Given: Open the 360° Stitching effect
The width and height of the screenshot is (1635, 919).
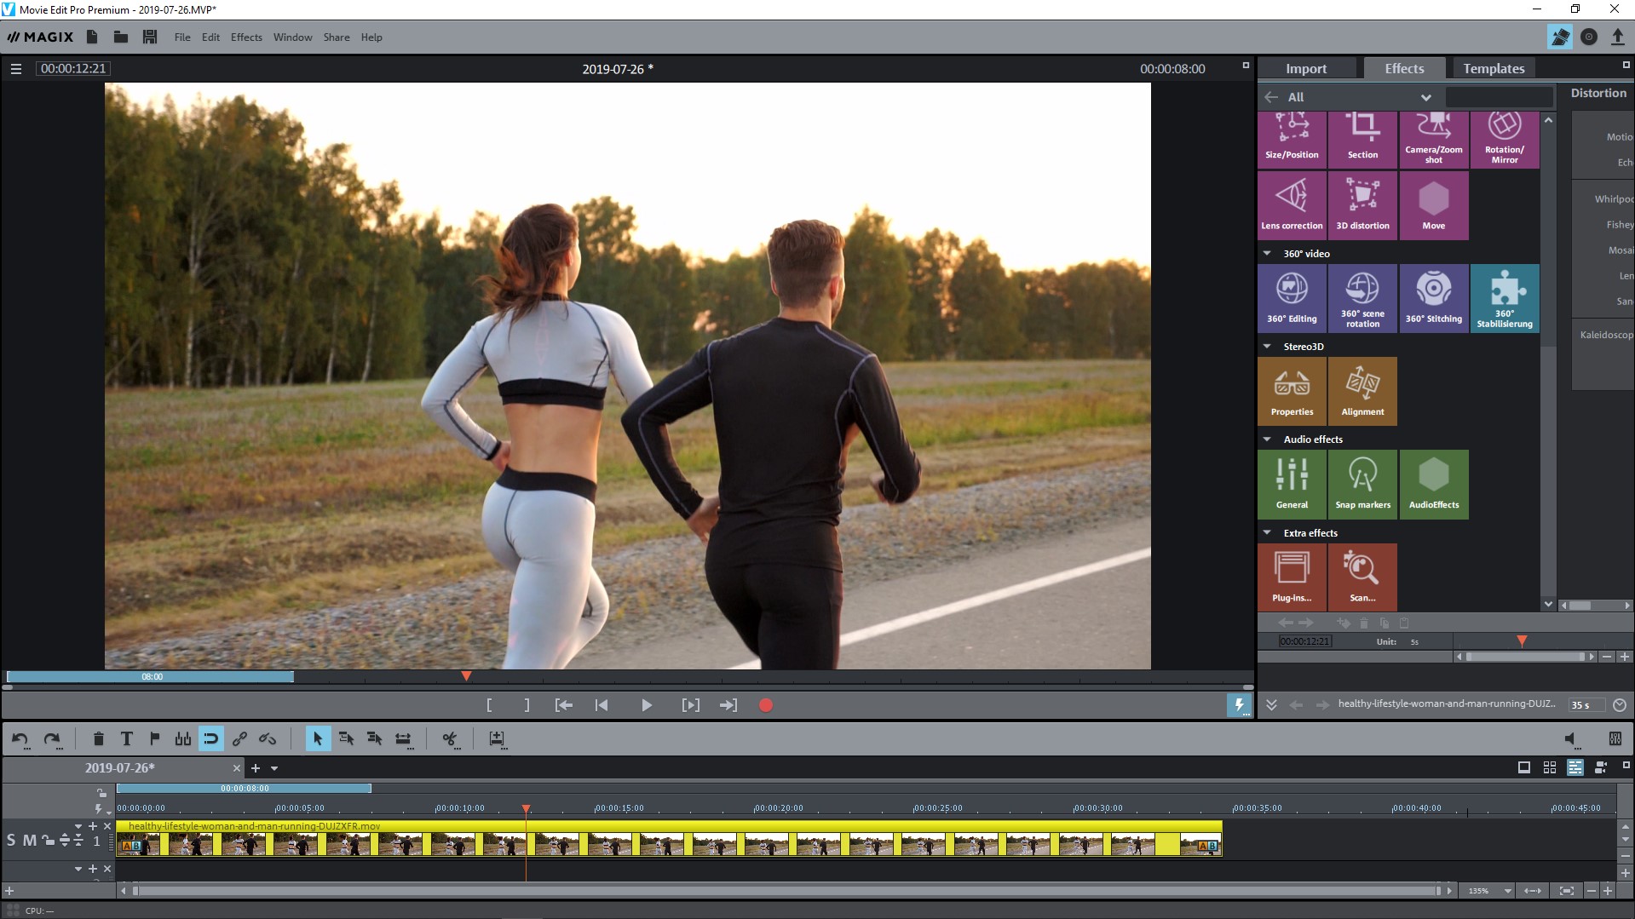Looking at the screenshot, I should tap(1433, 297).
